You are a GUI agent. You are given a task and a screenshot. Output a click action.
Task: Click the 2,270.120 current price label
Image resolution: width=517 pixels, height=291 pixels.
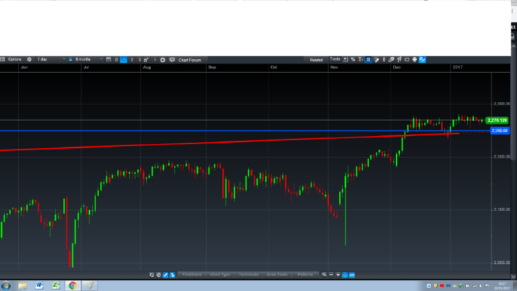coord(497,121)
